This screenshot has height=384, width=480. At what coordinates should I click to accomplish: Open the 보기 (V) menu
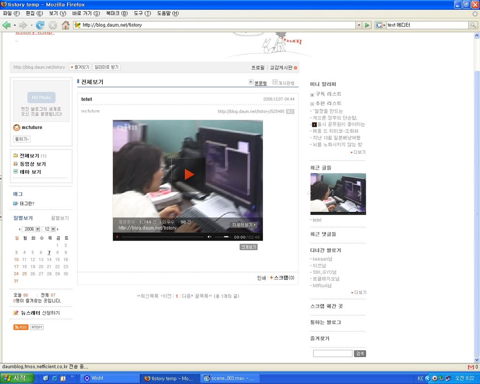tap(58, 13)
